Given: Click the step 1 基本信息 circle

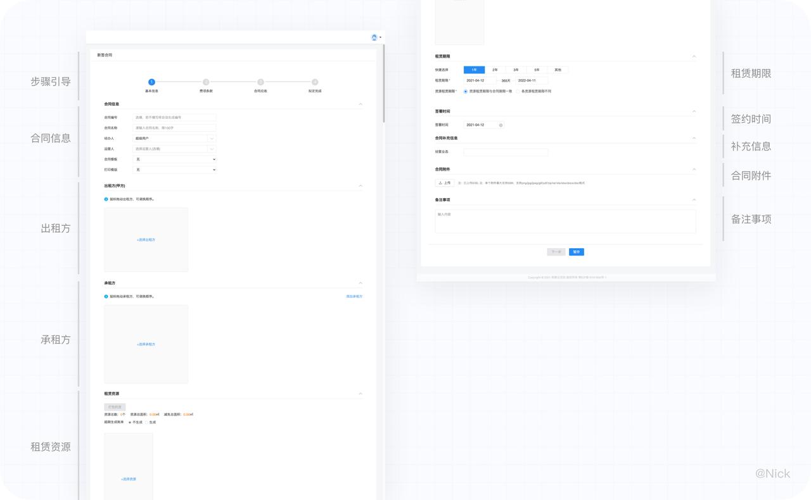Looking at the screenshot, I should (151, 82).
